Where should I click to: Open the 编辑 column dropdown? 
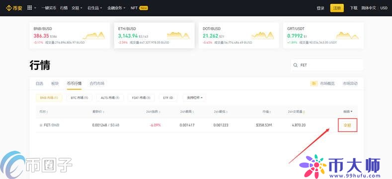tap(348, 112)
